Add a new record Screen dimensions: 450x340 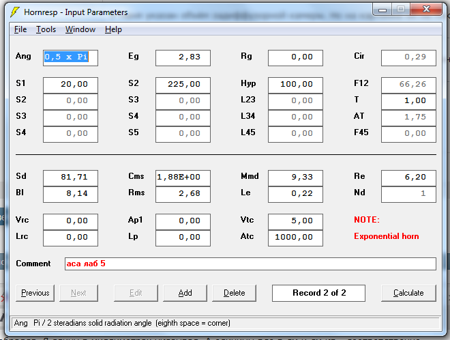185,293
